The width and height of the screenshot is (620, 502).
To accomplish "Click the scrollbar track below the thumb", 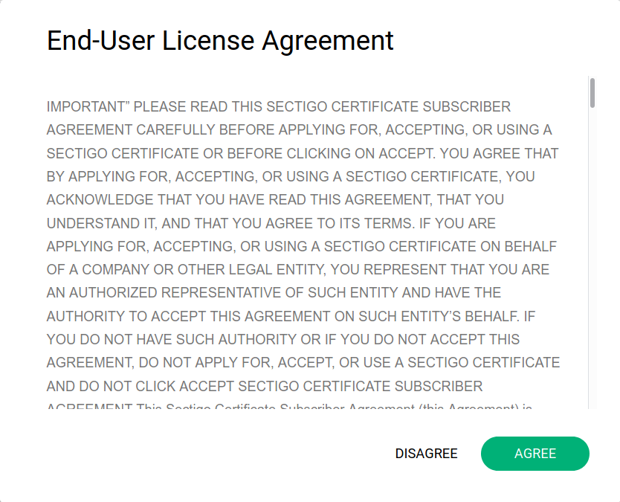I will point(592,260).
